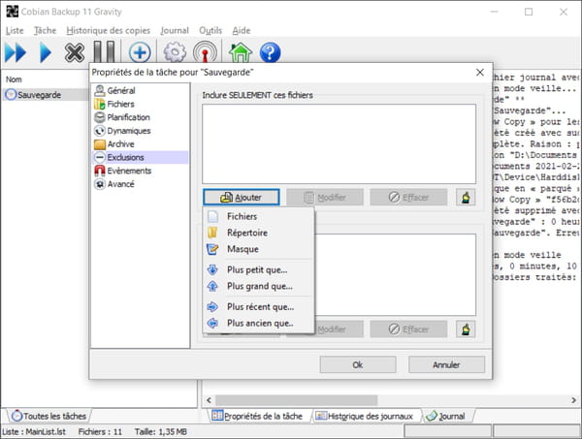Choose Masque from the Ajouter menu

pyautogui.click(x=259, y=249)
